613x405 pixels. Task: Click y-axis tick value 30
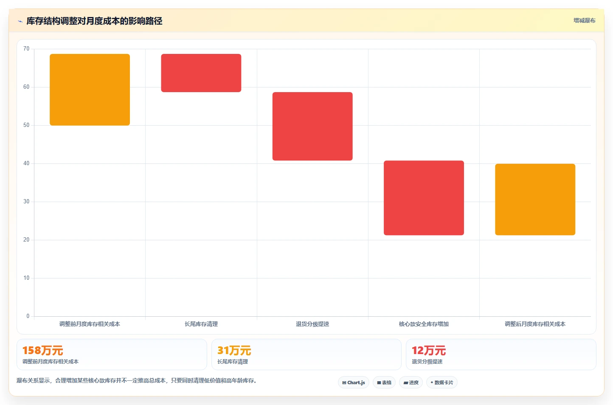[26, 202]
